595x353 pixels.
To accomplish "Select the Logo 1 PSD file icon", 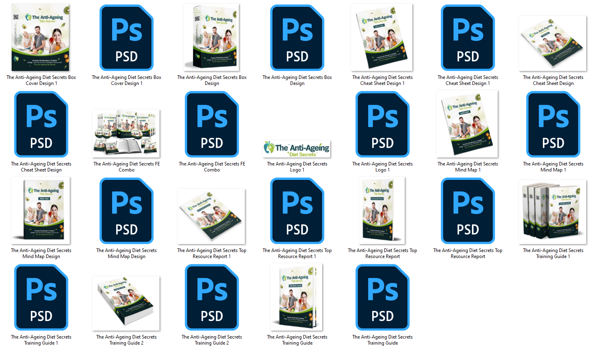I will pos(383,124).
